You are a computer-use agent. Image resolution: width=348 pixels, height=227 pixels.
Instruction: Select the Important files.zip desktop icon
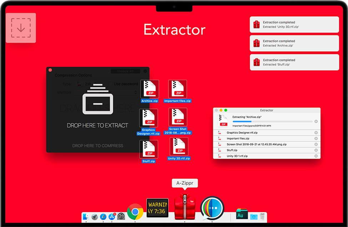pyautogui.click(x=177, y=89)
